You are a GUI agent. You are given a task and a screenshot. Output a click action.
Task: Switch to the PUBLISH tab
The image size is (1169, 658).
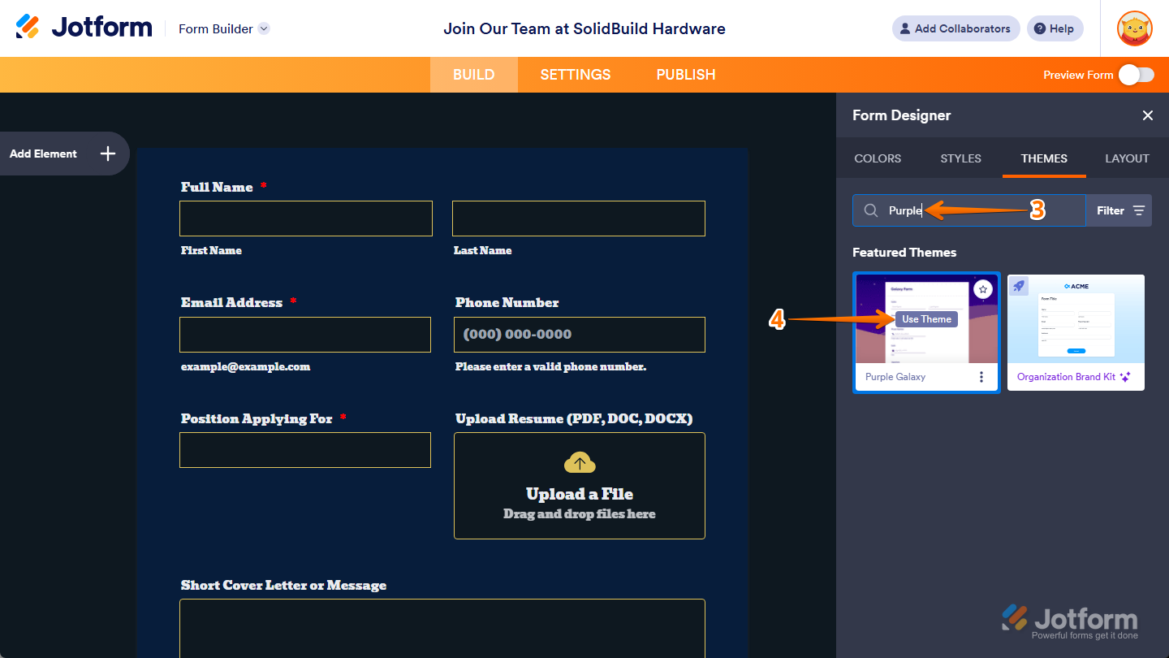coord(686,75)
